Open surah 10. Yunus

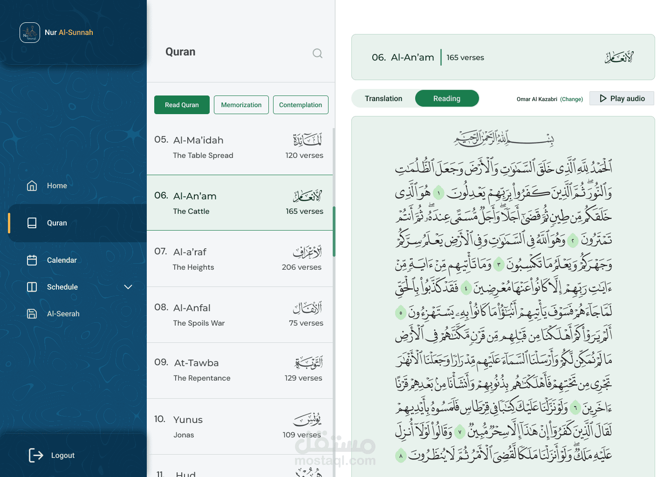(240, 427)
